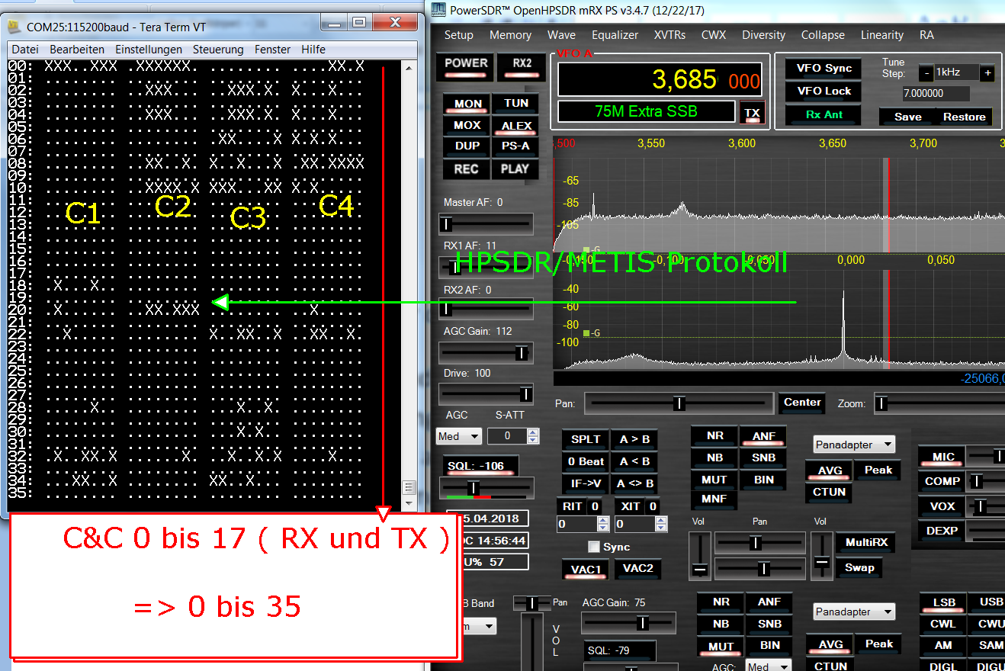Viewport: 1005px width, 671px height.
Task: Open Datei menu in Tera Term
Action: coord(25,50)
